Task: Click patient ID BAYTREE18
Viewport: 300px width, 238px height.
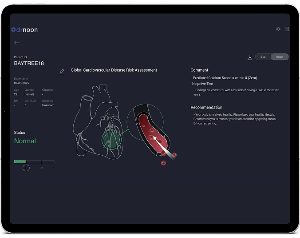Action: (29, 63)
